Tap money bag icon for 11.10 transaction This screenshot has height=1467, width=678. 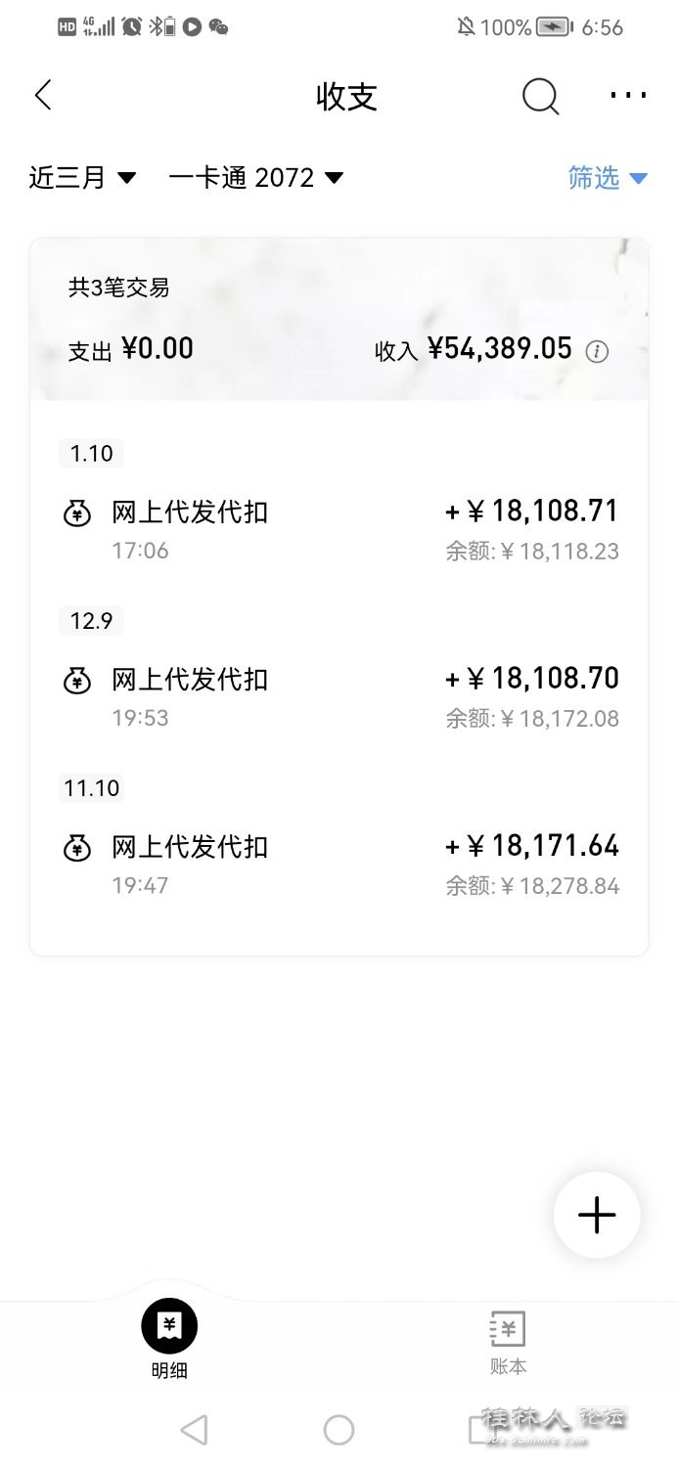[x=77, y=847]
